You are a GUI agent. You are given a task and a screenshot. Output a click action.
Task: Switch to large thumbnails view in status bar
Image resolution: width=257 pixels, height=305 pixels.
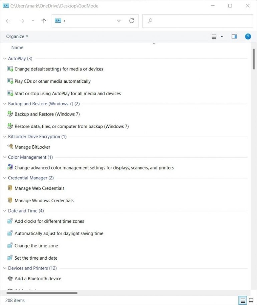[251, 300]
